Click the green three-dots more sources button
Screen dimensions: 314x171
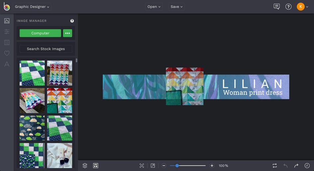pos(68,33)
